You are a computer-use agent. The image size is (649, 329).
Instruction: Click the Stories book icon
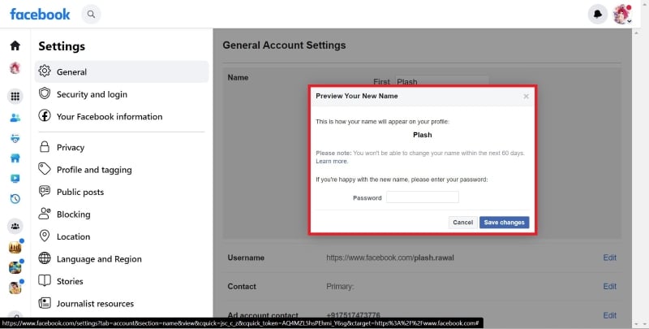[x=45, y=280]
